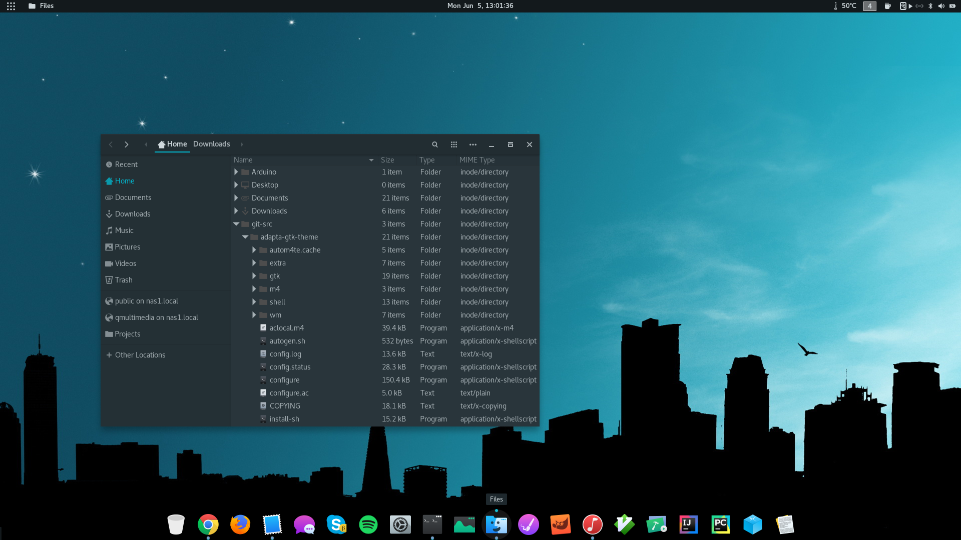Open Other Locations in sidebar
961x540 pixels.
(x=140, y=355)
